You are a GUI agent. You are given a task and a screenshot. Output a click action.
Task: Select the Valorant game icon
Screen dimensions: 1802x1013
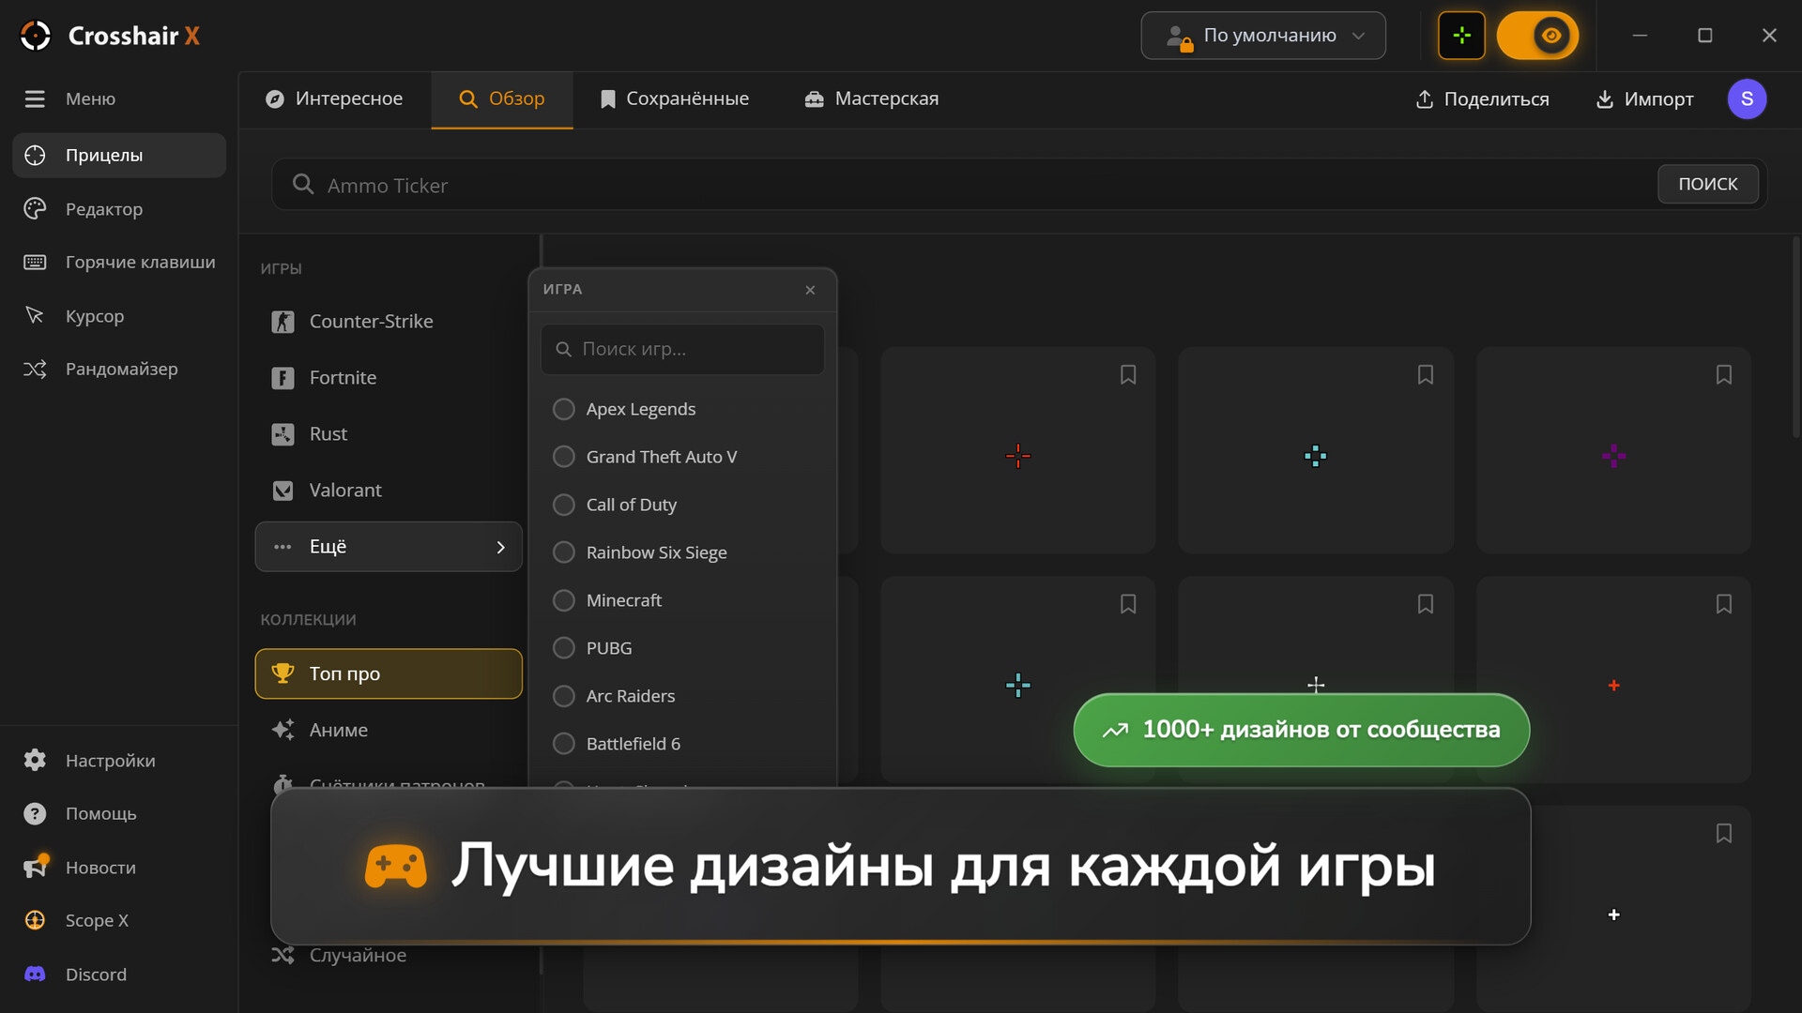(283, 491)
